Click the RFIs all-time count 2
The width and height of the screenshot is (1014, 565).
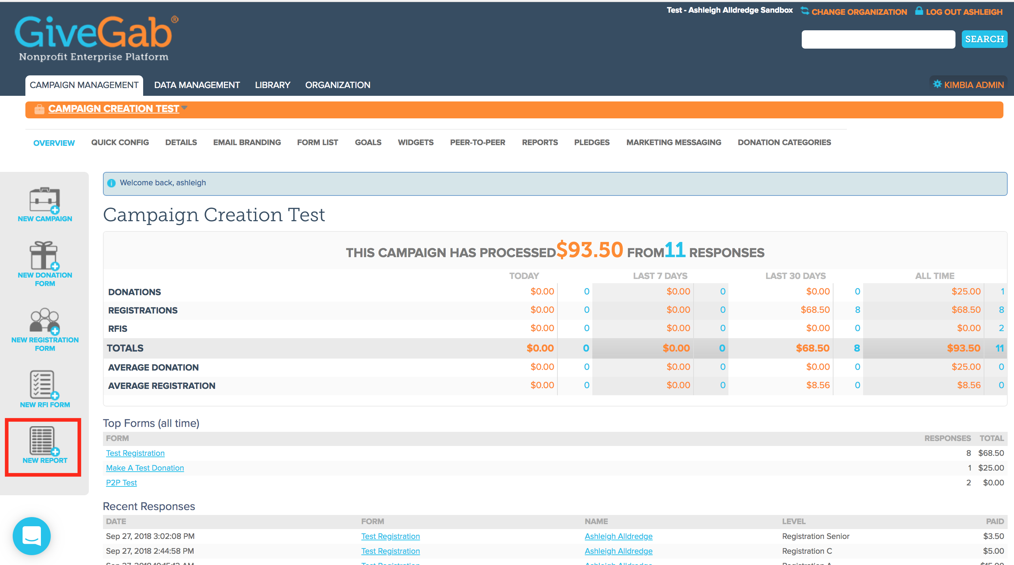1001,328
